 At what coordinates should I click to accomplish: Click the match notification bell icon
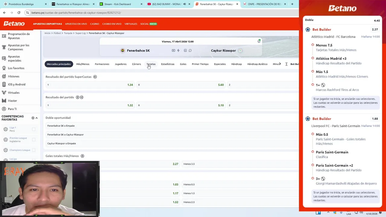259,41
